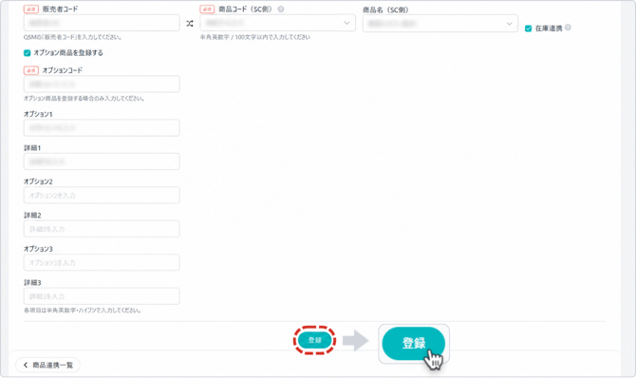The image size is (636, 378).
Task: Focus the オプションコード input field
Action: pyautogui.click(x=102, y=85)
